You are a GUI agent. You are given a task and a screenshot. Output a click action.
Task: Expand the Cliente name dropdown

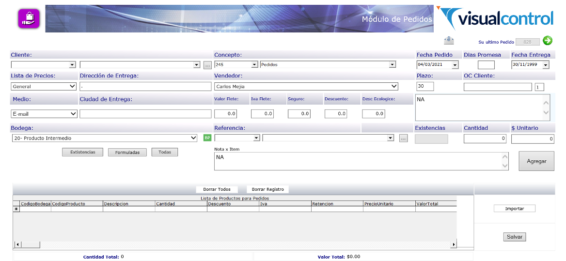pos(196,65)
